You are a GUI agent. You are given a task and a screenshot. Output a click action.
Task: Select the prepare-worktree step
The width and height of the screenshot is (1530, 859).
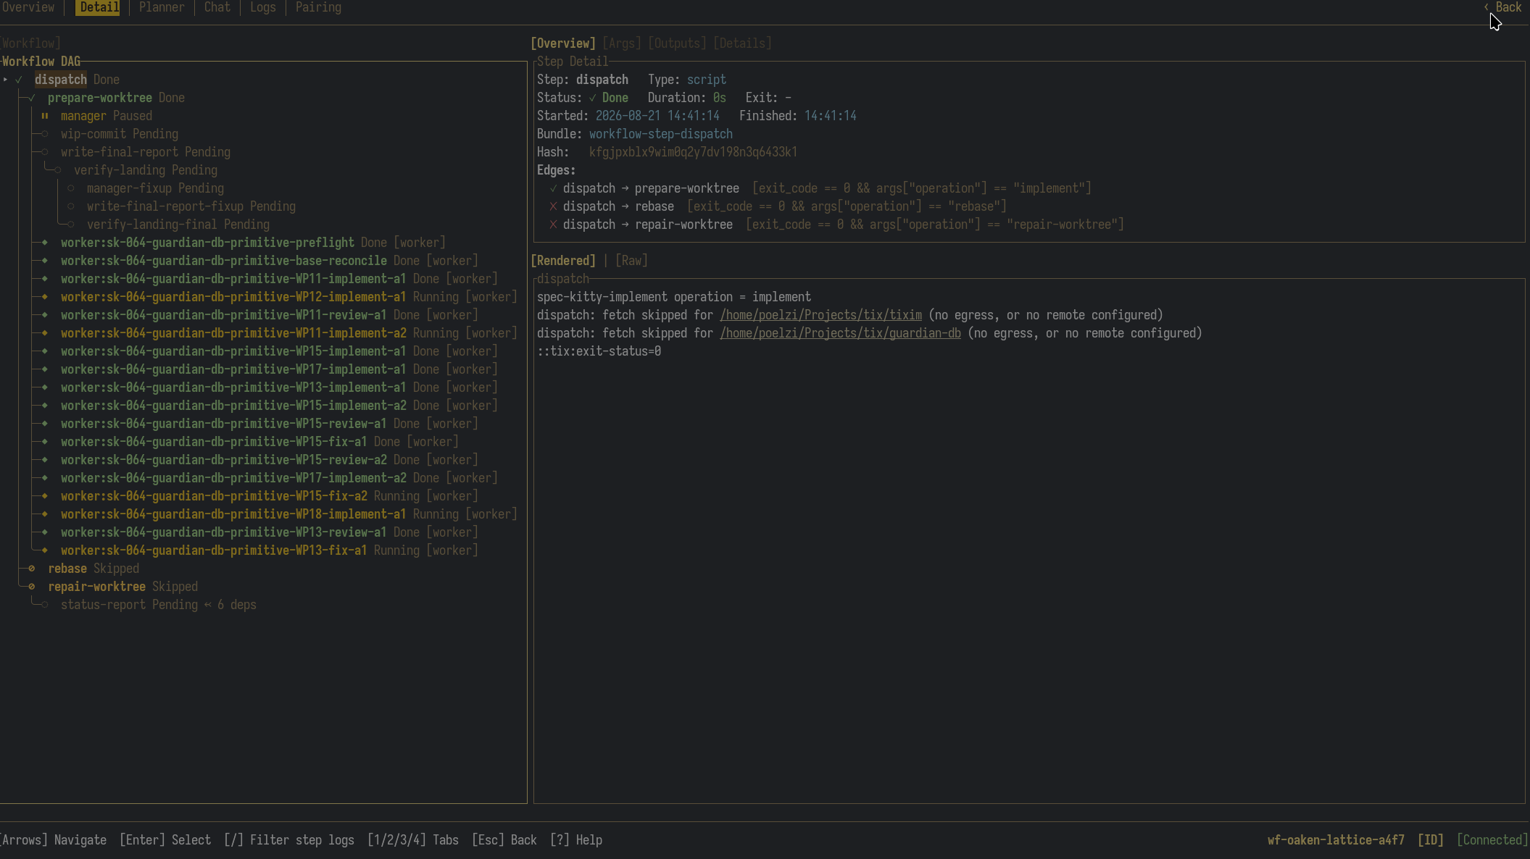click(100, 98)
